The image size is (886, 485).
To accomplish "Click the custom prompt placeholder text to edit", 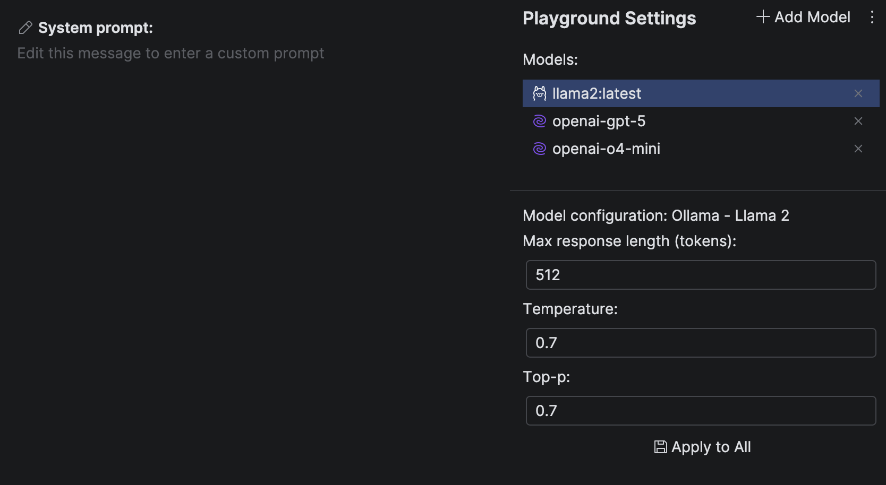I will click(x=171, y=53).
